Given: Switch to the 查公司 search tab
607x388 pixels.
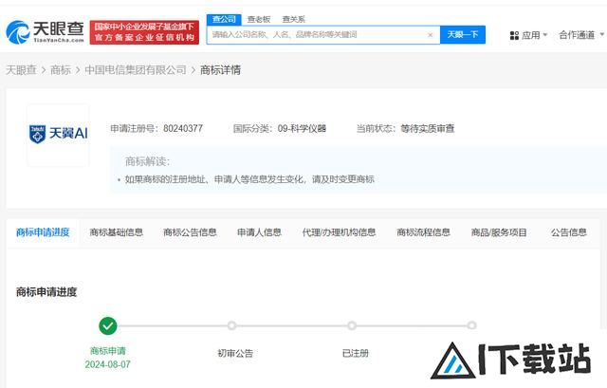Looking at the screenshot, I should [224, 19].
